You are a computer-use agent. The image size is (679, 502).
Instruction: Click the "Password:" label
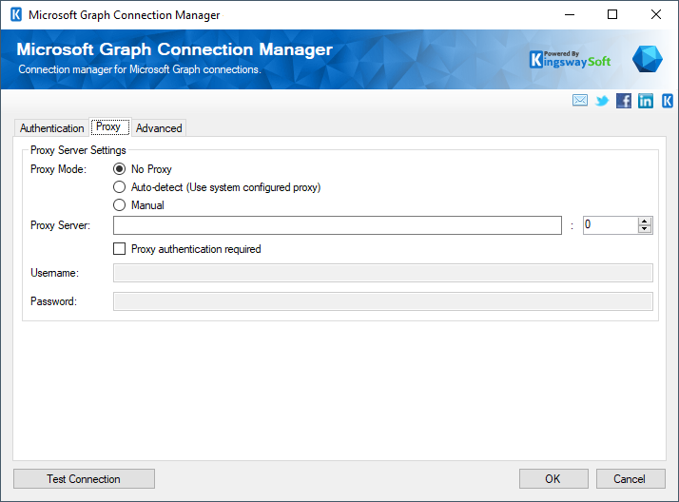click(53, 301)
